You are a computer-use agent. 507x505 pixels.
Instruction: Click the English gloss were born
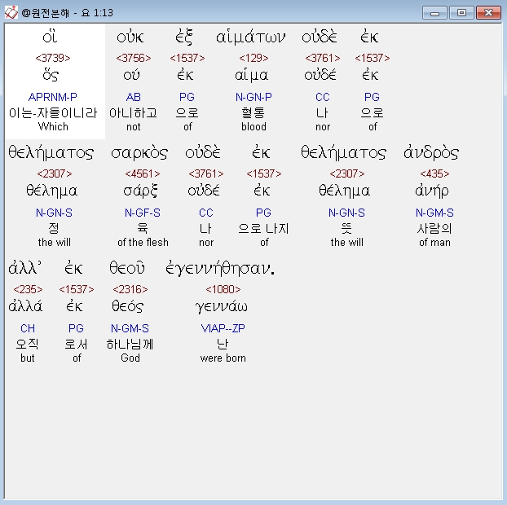point(223,358)
